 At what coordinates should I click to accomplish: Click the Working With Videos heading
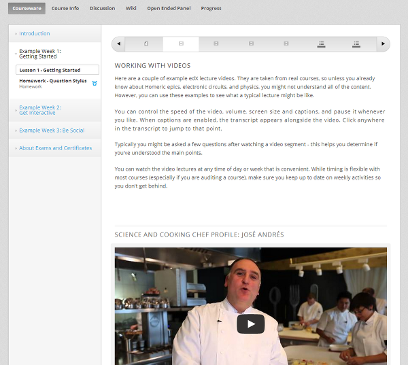[152, 65]
